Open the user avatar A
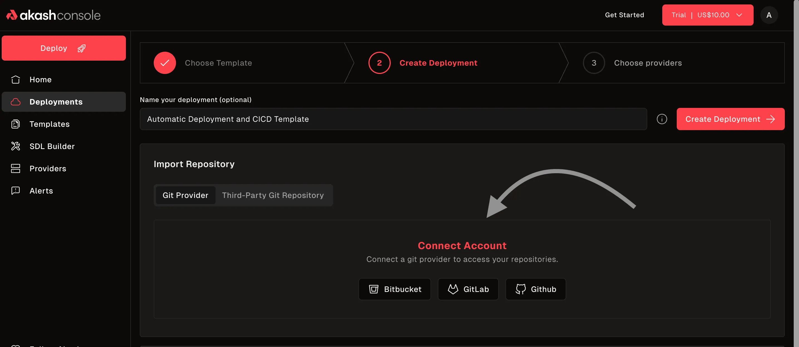 click(x=769, y=15)
